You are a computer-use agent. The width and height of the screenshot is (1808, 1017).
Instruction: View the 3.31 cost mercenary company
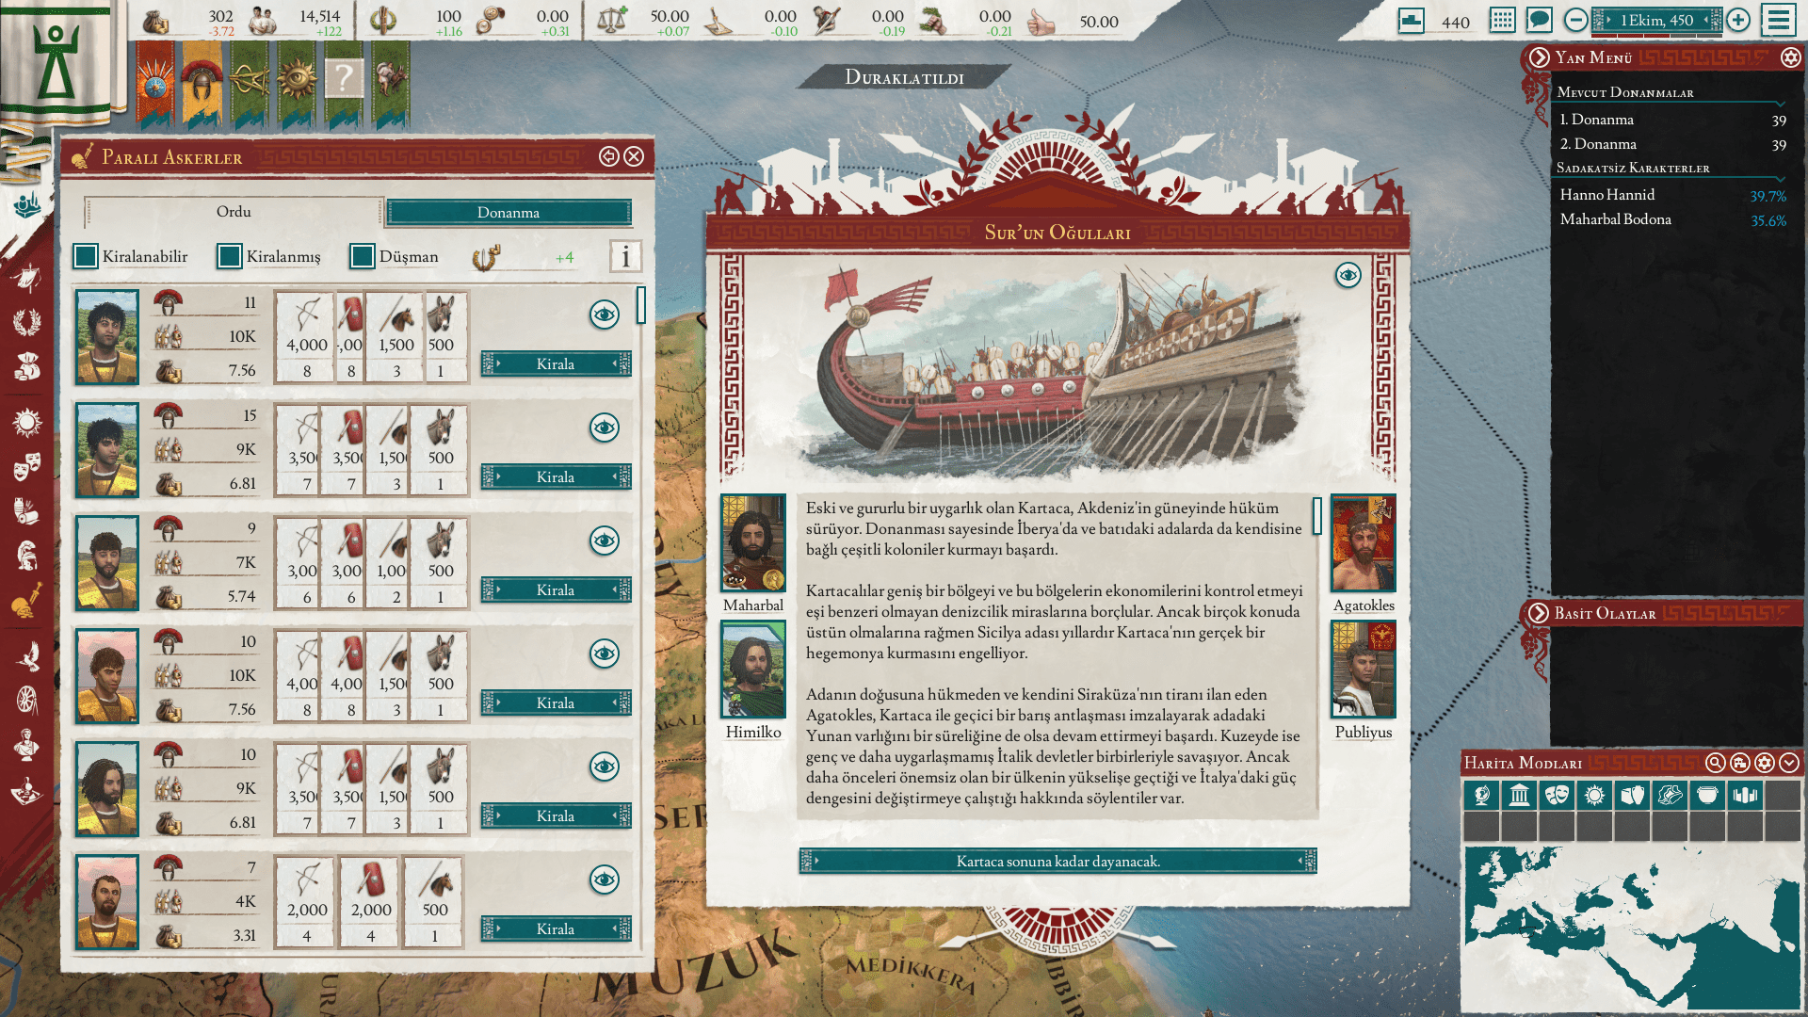click(605, 880)
